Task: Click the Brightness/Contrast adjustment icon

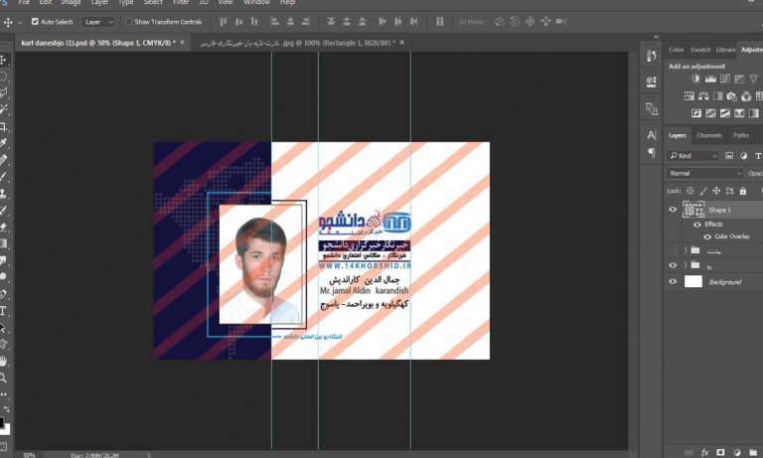Action: click(x=696, y=78)
